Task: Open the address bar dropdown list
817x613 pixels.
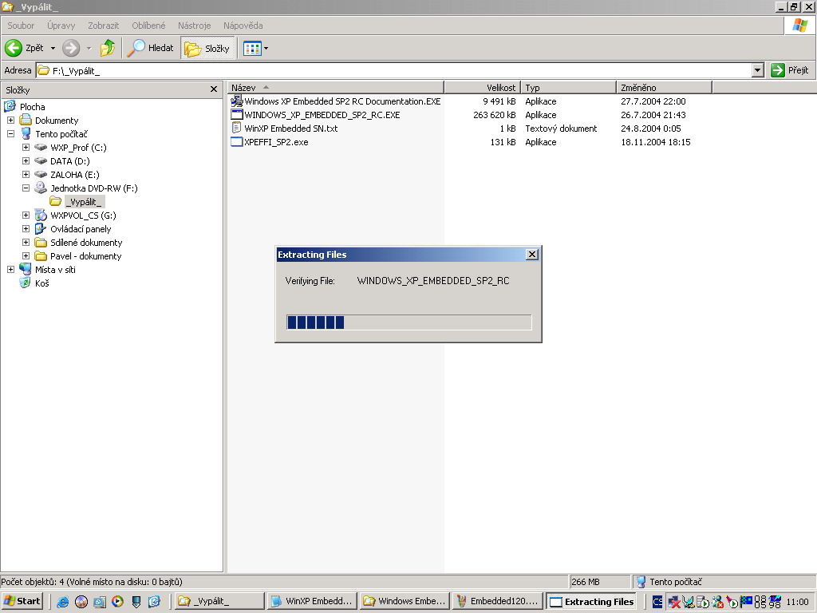Action: (758, 70)
